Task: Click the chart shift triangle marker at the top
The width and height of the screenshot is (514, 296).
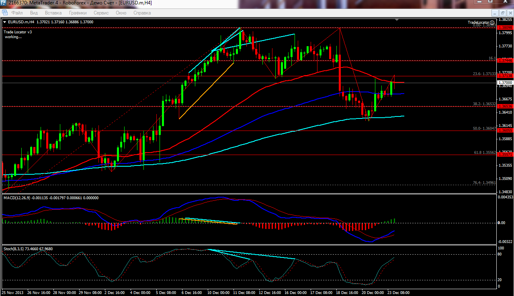Action: 397,19
